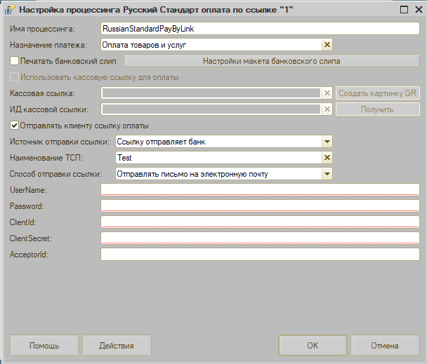Focus the ClientSecret input field
Screen dimensions: 427x364
(260, 238)
